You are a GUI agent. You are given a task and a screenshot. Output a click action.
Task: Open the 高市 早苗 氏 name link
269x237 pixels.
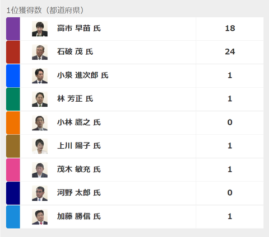(79, 29)
